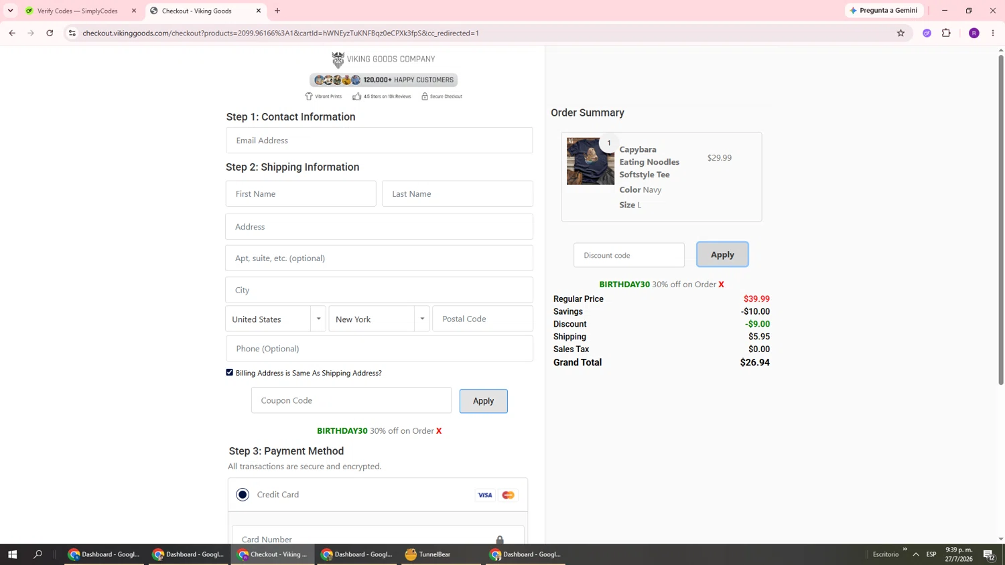Screen dimensions: 1005x565
Task: Click the Regular Price value $39.99
Action: 756,299
